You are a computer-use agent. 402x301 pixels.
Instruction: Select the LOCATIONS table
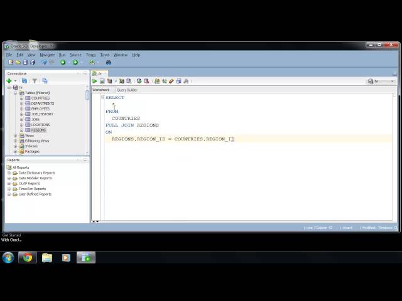[40, 125]
